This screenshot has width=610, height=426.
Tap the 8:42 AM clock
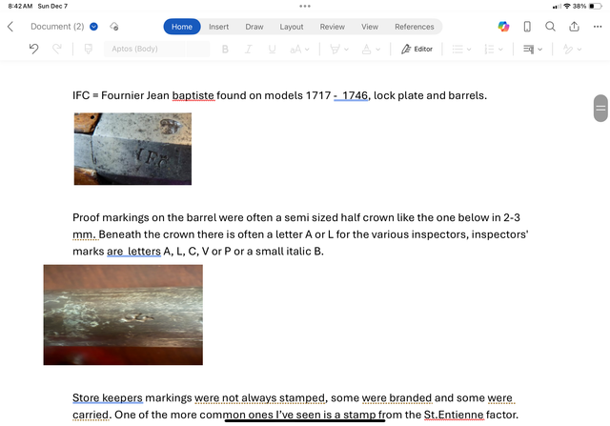[20, 6]
